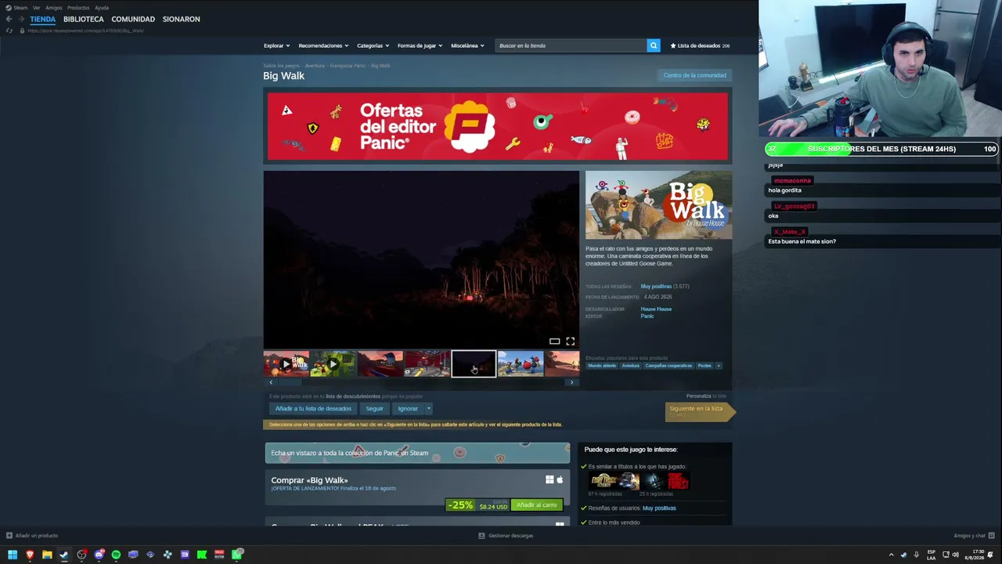1002x564 pixels.
Task: Open volume control in system tray
Action: pos(955,555)
